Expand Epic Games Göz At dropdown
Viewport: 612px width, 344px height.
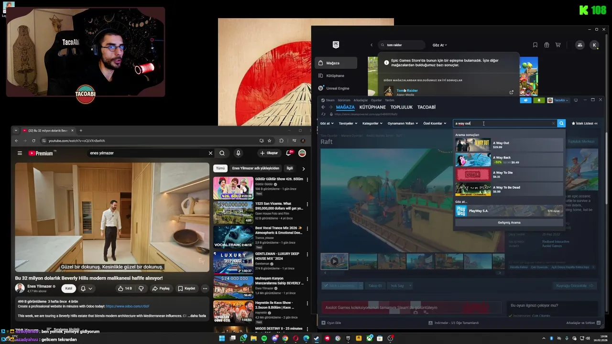point(440,45)
